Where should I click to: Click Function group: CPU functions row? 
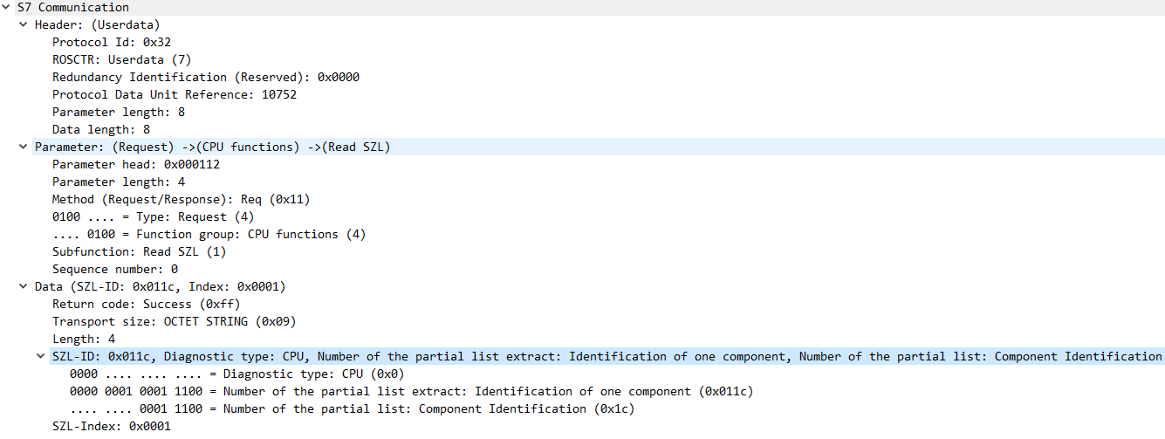tap(209, 234)
